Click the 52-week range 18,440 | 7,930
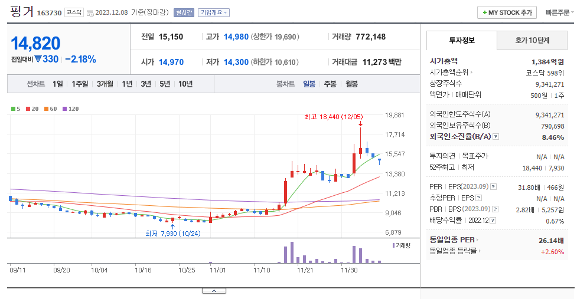Screen dimensions: 577x299 pyautogui.click(x=543, y=168)
